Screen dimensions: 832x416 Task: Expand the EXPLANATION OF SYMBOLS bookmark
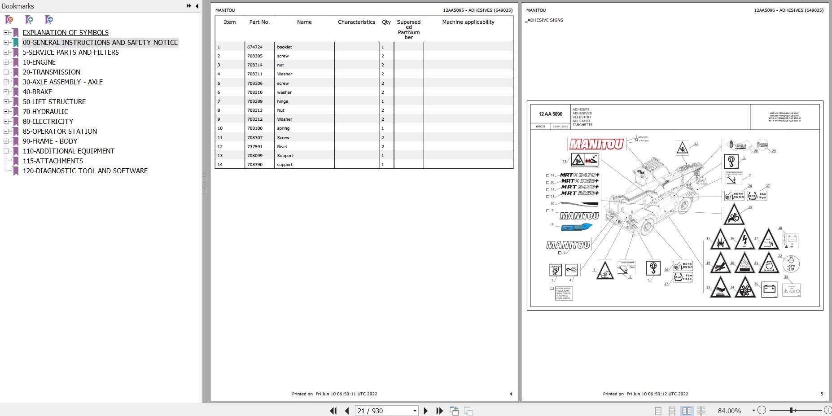6,32
